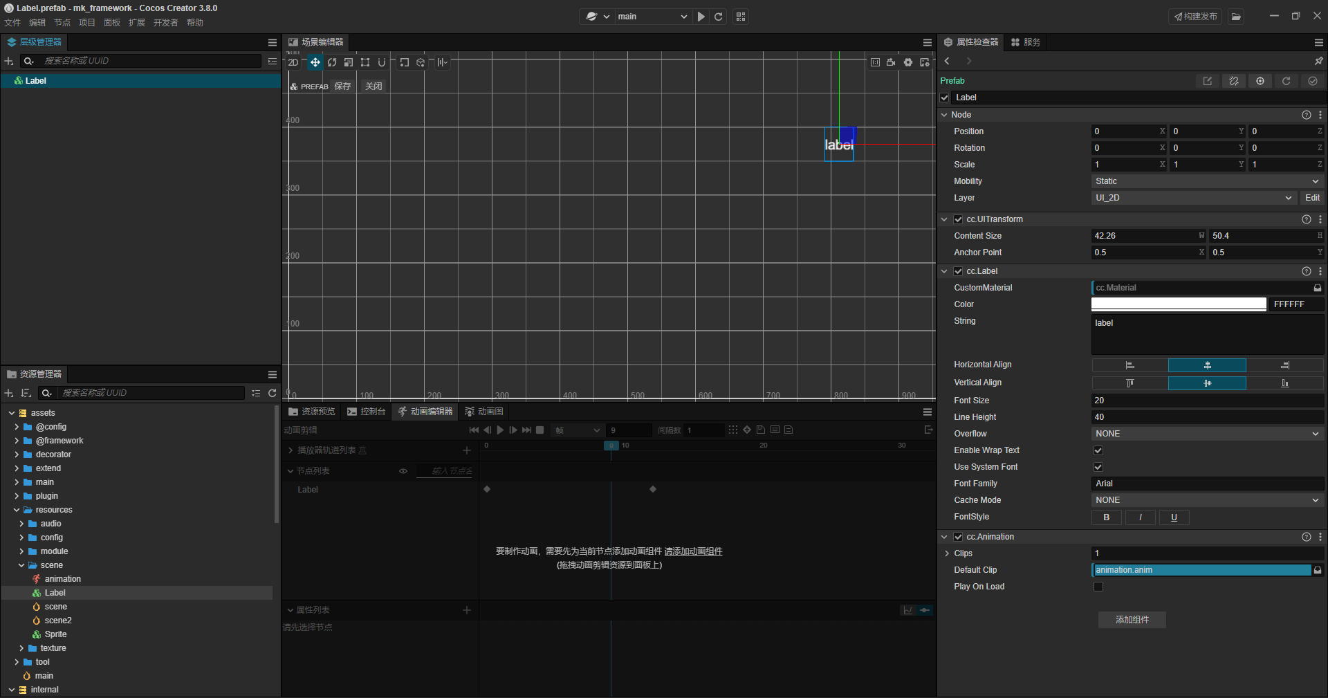Click the refresh icon in assets panel
The image size is (1328, 698).
tap(273, 393)
